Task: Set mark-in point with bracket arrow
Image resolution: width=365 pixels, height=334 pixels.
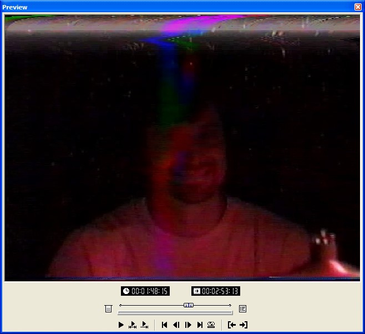Action: point(232,325)
